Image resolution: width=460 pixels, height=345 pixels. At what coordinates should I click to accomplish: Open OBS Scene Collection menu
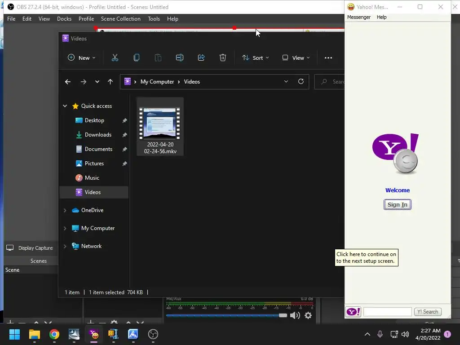(x=120, y=19)
